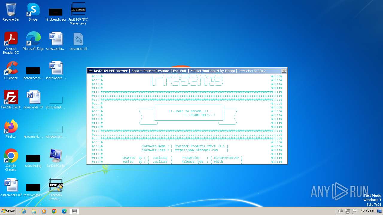Select the Stardock Produ... patch icon

56,189
